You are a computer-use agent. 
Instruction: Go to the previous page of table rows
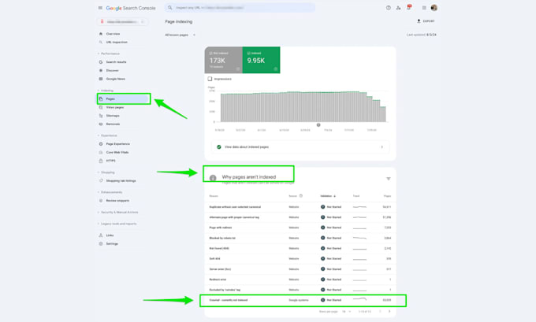[380, 312]
